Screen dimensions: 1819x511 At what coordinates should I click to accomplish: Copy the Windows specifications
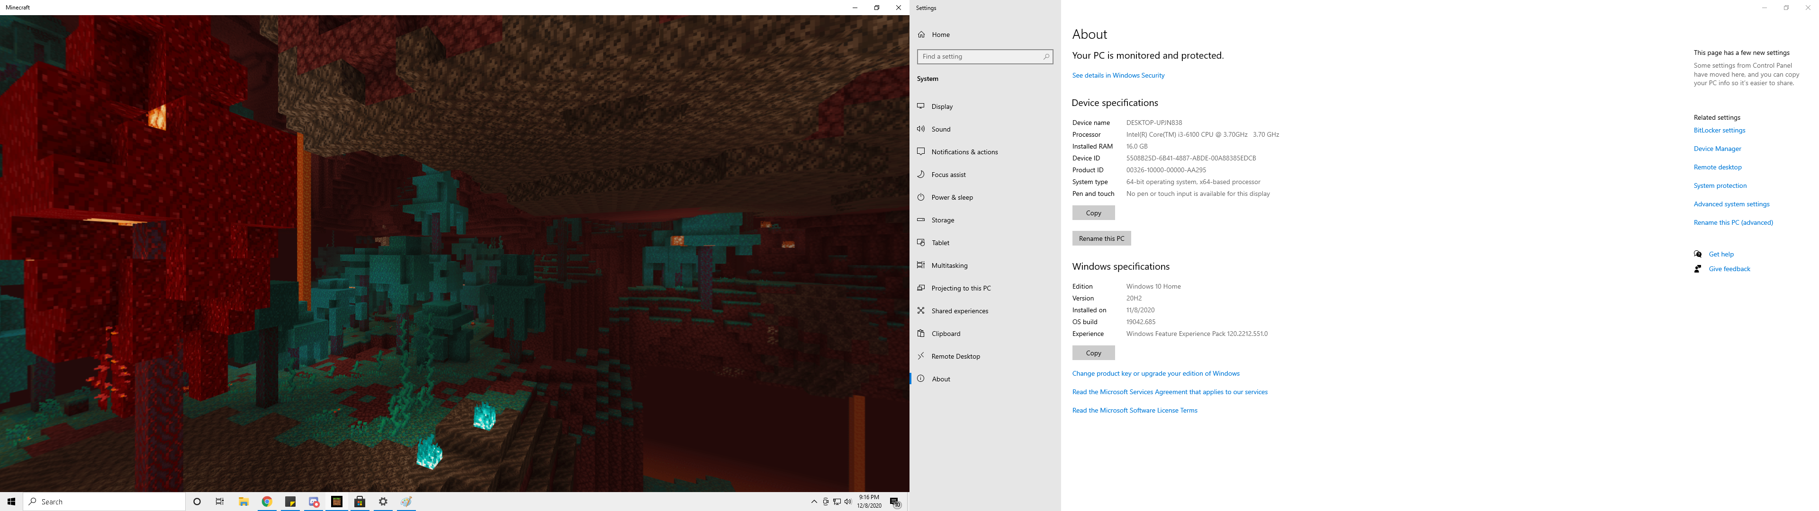pos(1093,353)
